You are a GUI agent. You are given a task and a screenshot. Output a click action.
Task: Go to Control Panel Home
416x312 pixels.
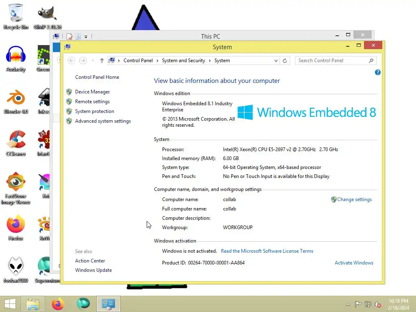tap(97, 77)
